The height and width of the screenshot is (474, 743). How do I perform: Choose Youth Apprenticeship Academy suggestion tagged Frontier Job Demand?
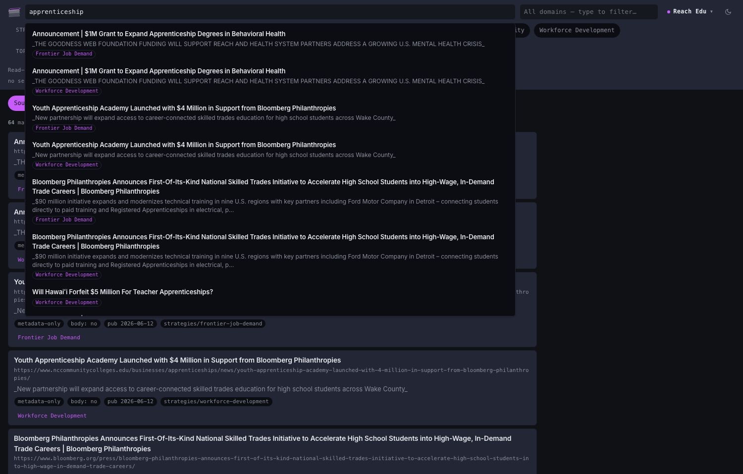pyautogui.click(x=270, y=118)
